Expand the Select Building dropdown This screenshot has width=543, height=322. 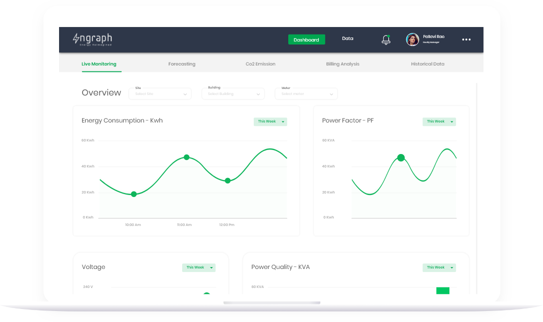tap(234, 94)
